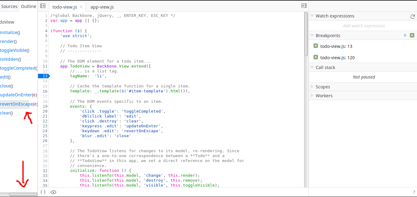Toggle all breakpoints icon in Breakpoints header
Screen dimensions: 417x197
click(412, 35)
